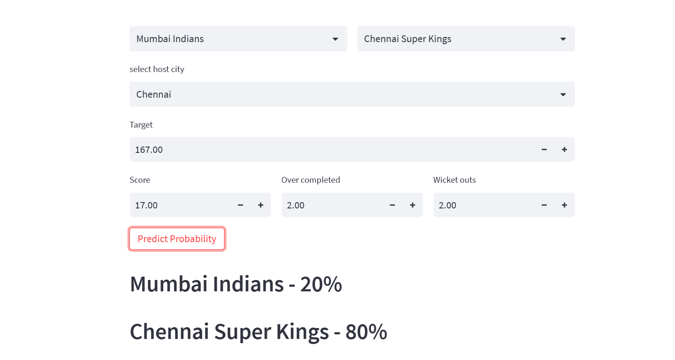Open the Mumbai Indians team dropdown
The image size is (675, 360).
[238, 39]
